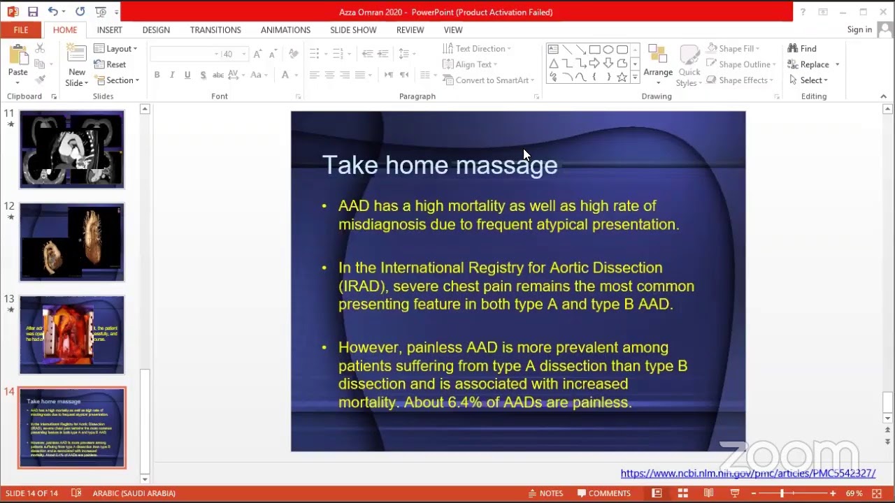Select slide 11 thumbnail
Image resolution: width=895 pixels, height=503 pixels.
pyautogui.click(x=72, y=150)
